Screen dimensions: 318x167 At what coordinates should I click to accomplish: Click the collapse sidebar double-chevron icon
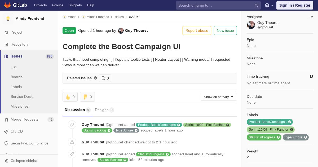pyautogui.click(x=6, y=161)
